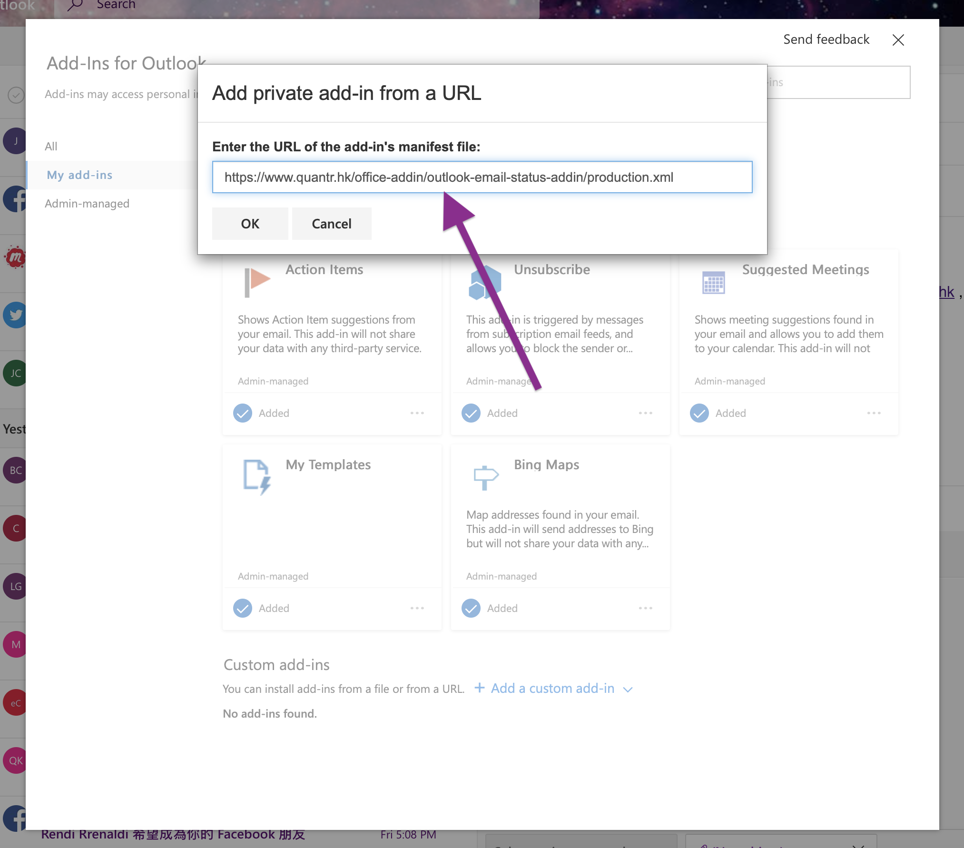964x848 pixels.
Task: Click the Action Items flag icon
Action: click(257, 282)
